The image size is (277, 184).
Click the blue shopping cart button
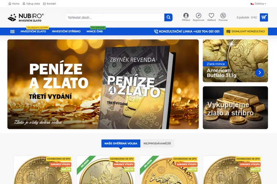(264, 17)
